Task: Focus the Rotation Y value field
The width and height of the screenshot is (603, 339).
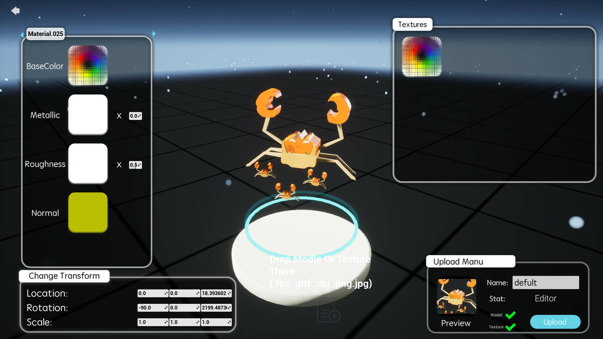Action: click(x=184, y=308)
